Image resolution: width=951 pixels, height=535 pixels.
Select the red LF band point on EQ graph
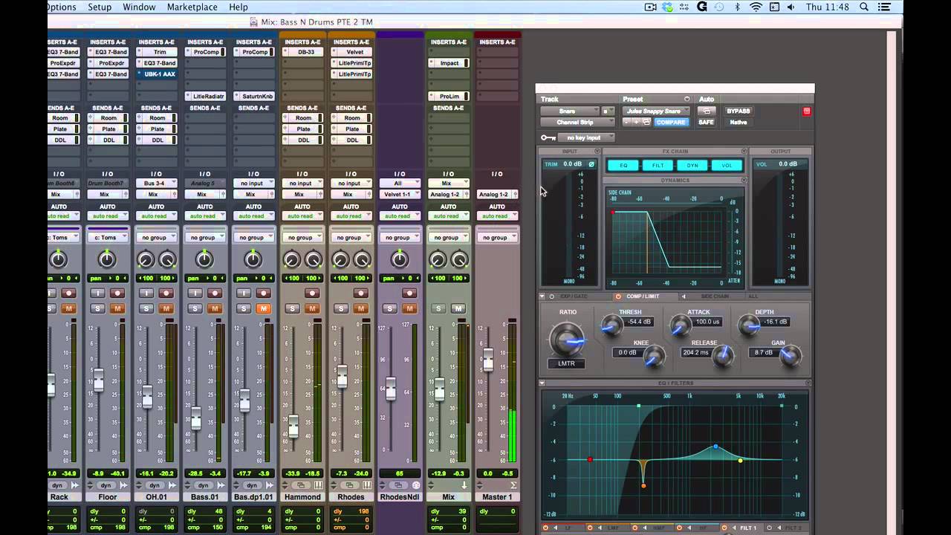pos(590,459)
